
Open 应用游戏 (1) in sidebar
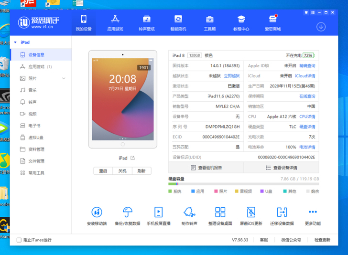(41, 66)
